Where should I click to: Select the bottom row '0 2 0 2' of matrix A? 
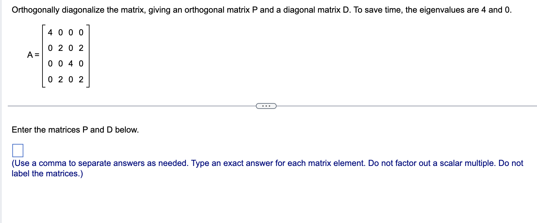pyautogui.click(x=65, y=80)
